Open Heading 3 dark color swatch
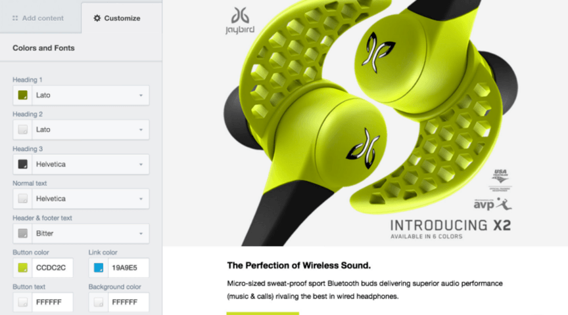The height and width of the screenshot is (315, 568). coord(23,164)
